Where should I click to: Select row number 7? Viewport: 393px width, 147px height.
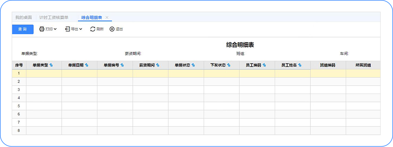19,122
